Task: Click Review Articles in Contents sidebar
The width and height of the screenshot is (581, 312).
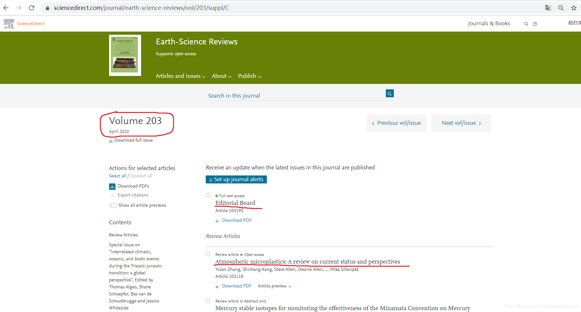Action: pos(123,235)
